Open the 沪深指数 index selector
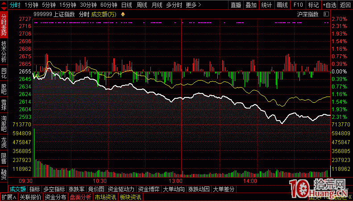 [307, 14]
